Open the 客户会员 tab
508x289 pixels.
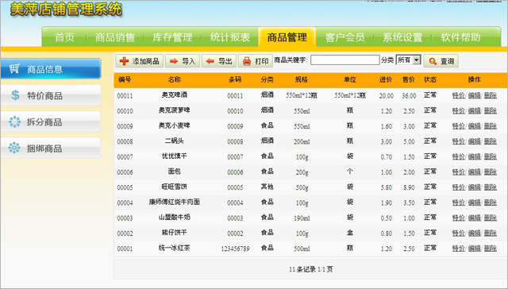tap(344, 37)
